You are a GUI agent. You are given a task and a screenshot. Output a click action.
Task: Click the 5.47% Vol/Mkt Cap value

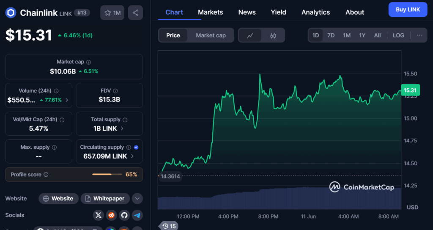[x=38, y=129]
